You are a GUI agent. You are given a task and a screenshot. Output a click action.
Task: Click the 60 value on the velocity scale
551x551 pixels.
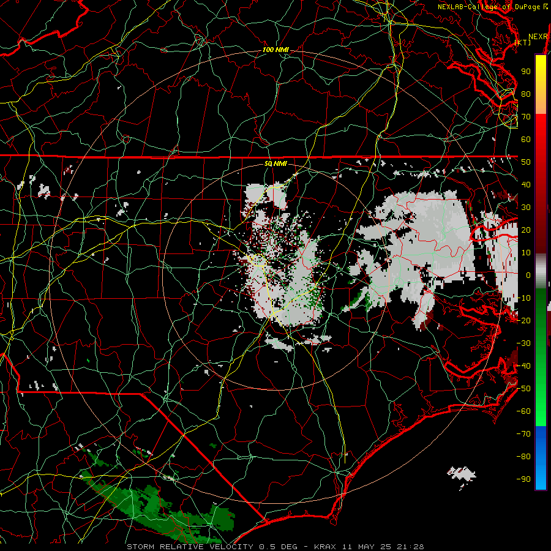click(x=526, y=139)
